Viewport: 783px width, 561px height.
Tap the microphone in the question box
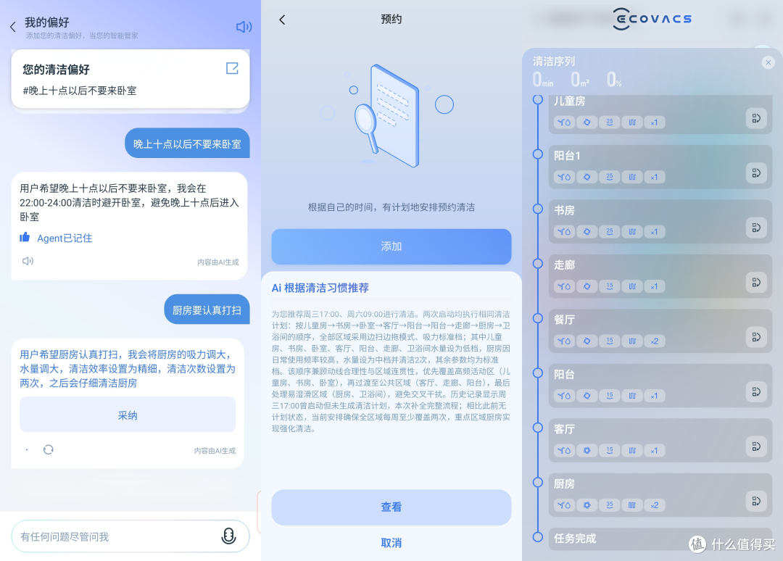tap(228, 536)
